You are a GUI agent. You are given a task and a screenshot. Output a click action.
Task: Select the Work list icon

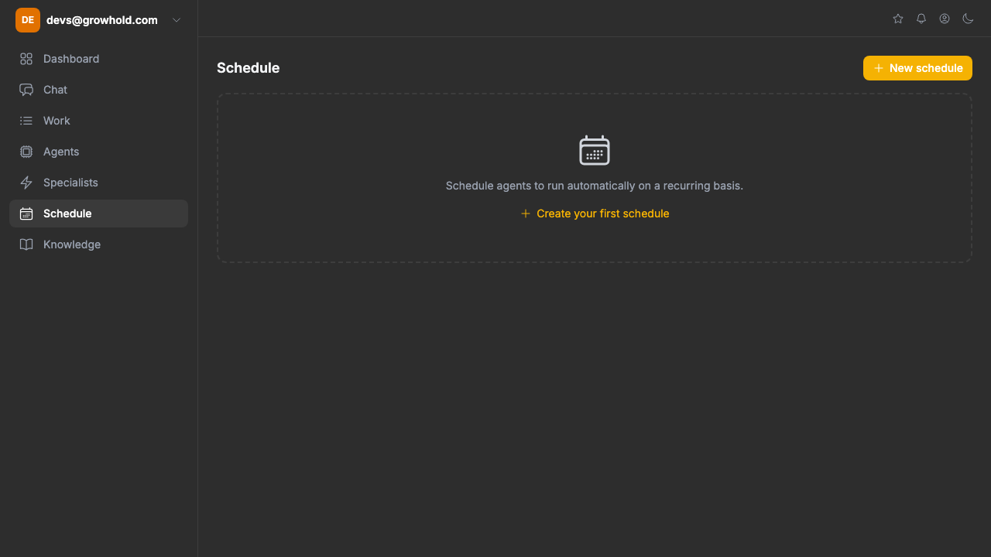26,121
